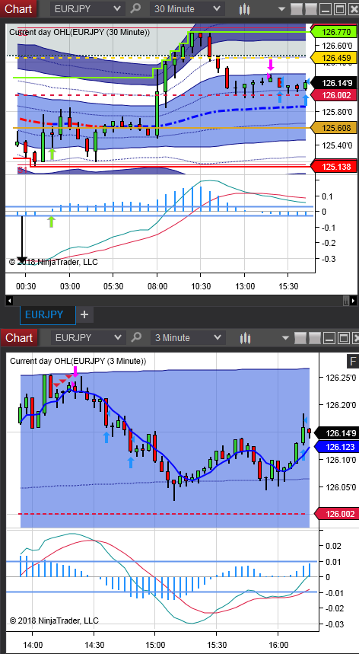
Task: Click the Current day OHL(EURJPY (30 Minute)) indicator label
Action: point(79,32)
